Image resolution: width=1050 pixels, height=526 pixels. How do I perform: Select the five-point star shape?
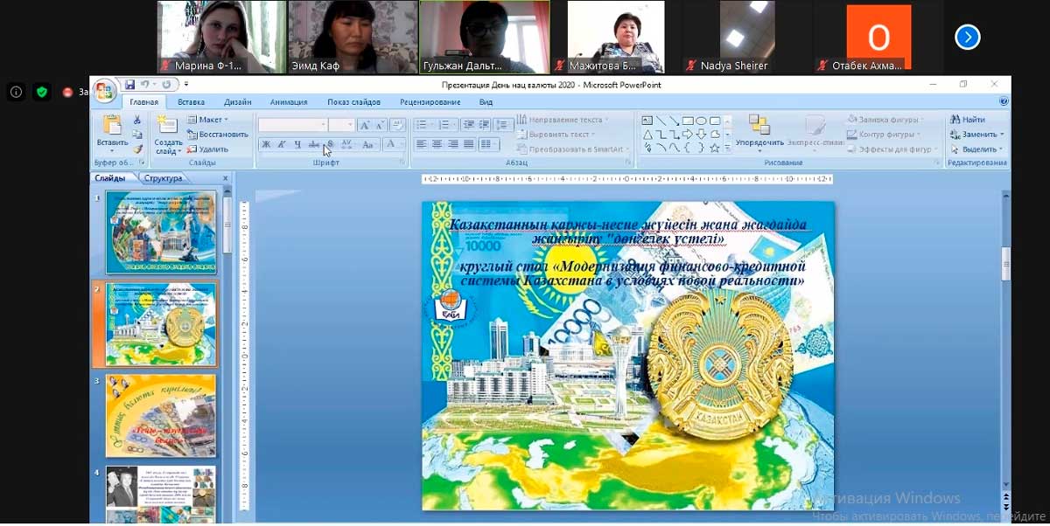click(715, 148)
